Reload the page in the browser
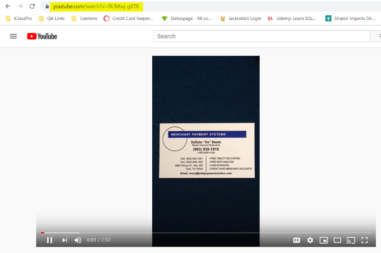Screen dimensions: 381x253 32,6
